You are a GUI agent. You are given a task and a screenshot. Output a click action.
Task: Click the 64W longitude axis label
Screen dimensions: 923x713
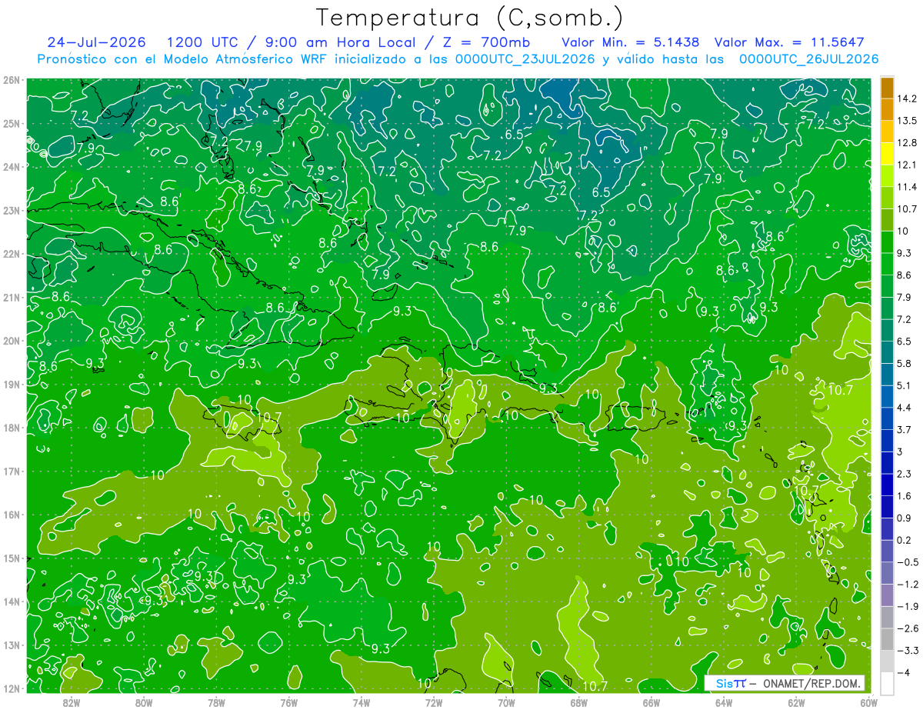click(724, 702)
